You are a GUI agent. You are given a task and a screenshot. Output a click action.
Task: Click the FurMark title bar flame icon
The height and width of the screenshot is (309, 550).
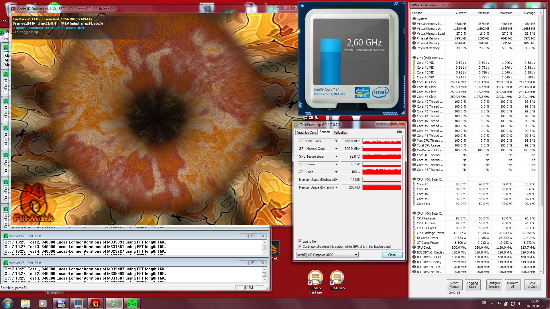[13, 9]
